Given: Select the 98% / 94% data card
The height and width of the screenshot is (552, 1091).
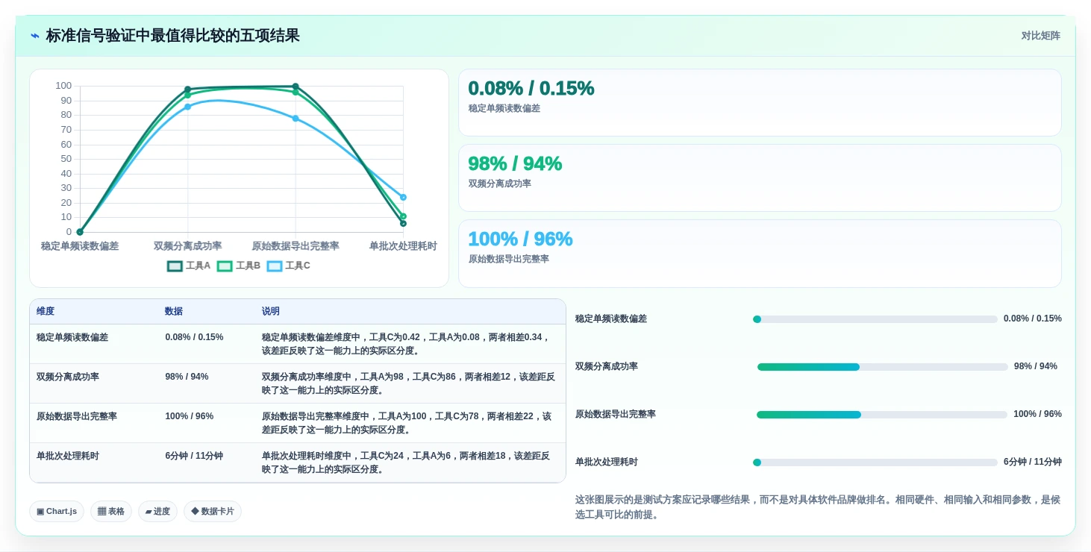Looking at the screenshot, I should [x=760, y=178].
